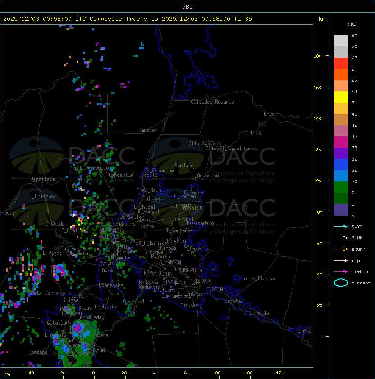This screenshot has width=375, height=379.
Task: Click the Carrizal map label
Action: click(133, 302)
